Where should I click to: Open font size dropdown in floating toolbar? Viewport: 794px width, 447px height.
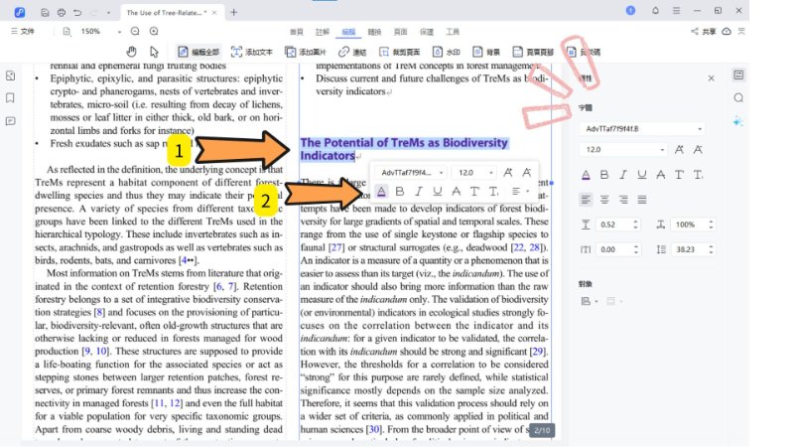click(x=478, y=172)
